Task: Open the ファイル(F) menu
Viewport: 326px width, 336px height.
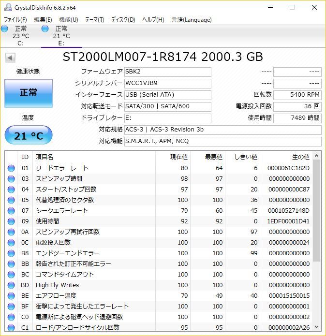Action: (15, 20)
